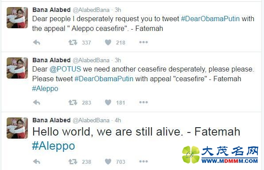Retweet the tweet with 283 retweets
Viewport: 264px width, 170px height.
click(x=73, y=102)
